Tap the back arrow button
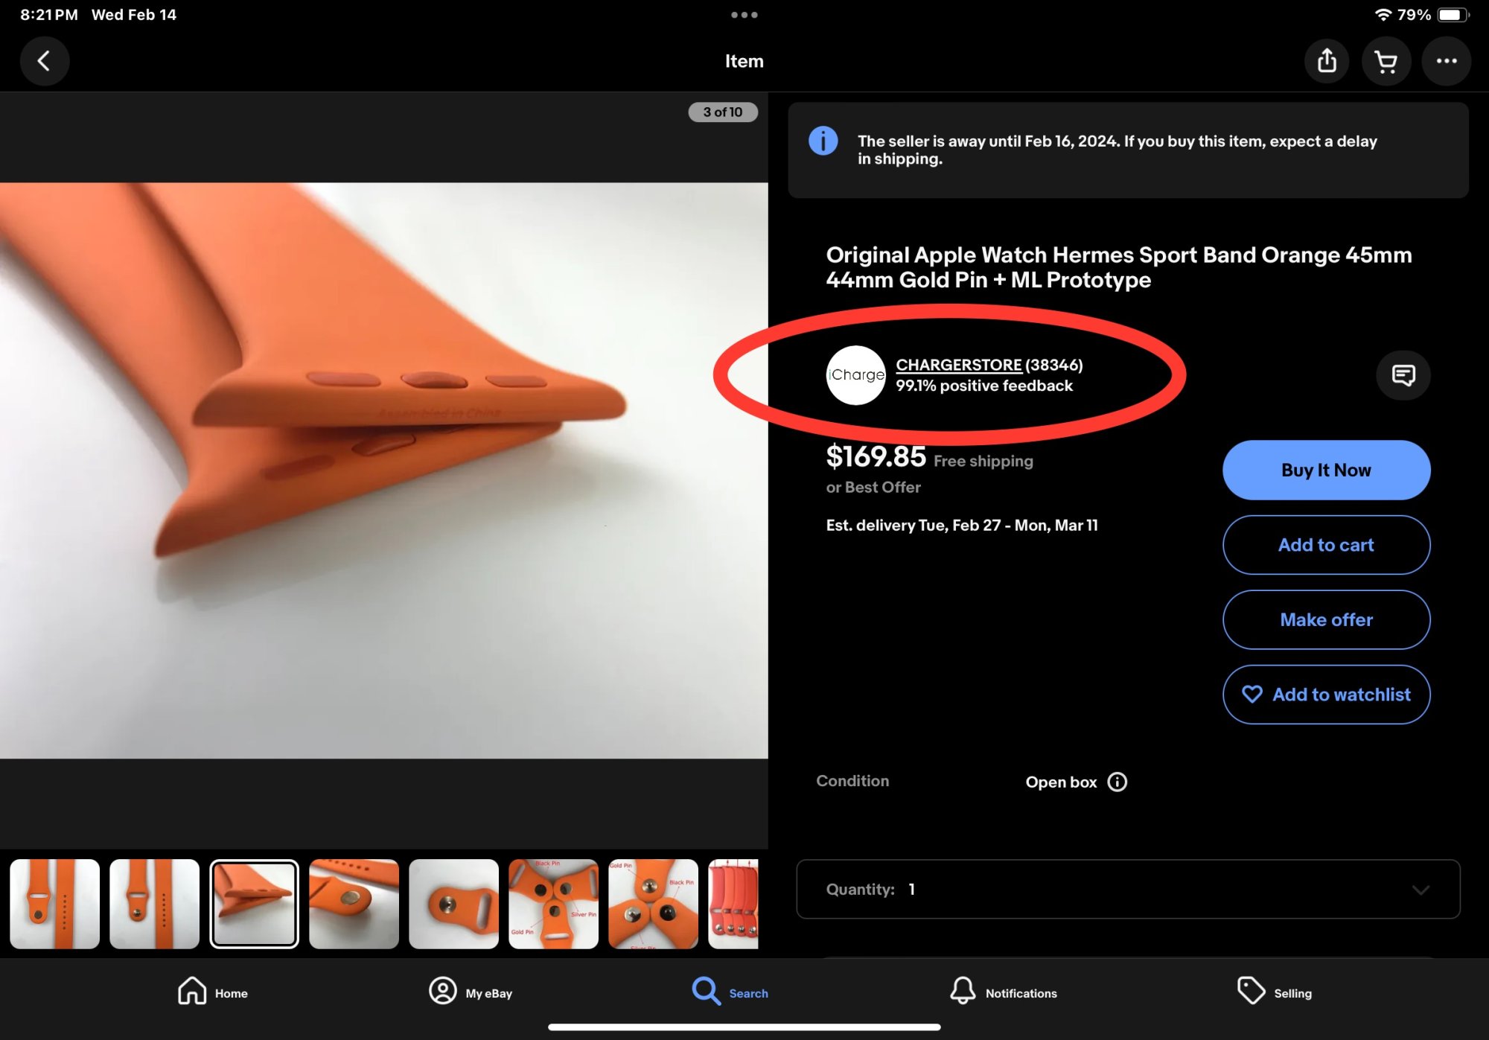 44,61
